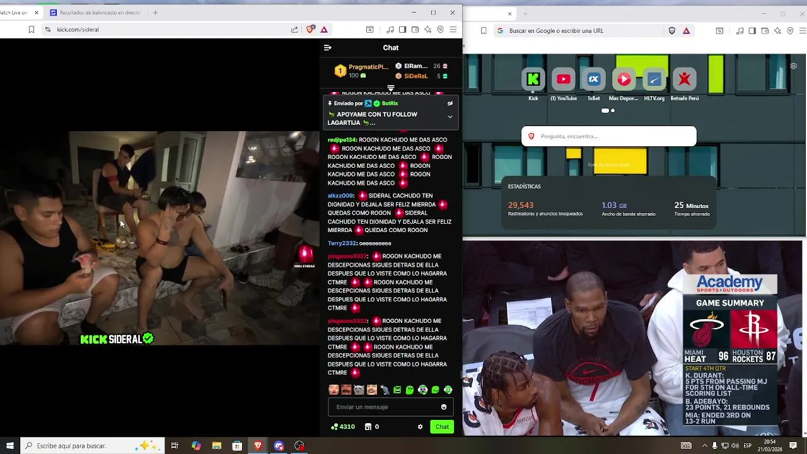Insert the soccer ball emote in quick emotes
Viewport: 807px width, 454px height.
coord(422,390)
